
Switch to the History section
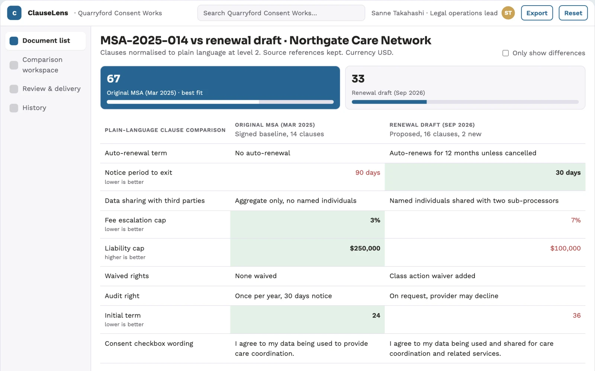pos(45,108)
